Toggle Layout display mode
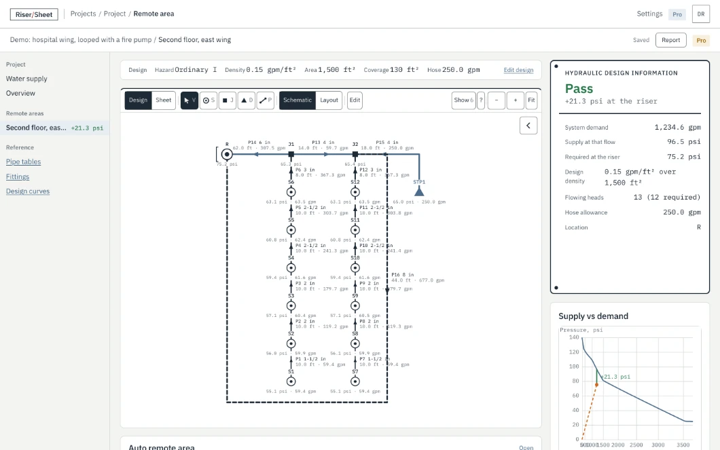This screenshot has height=450, width=720. pos(329,100)
